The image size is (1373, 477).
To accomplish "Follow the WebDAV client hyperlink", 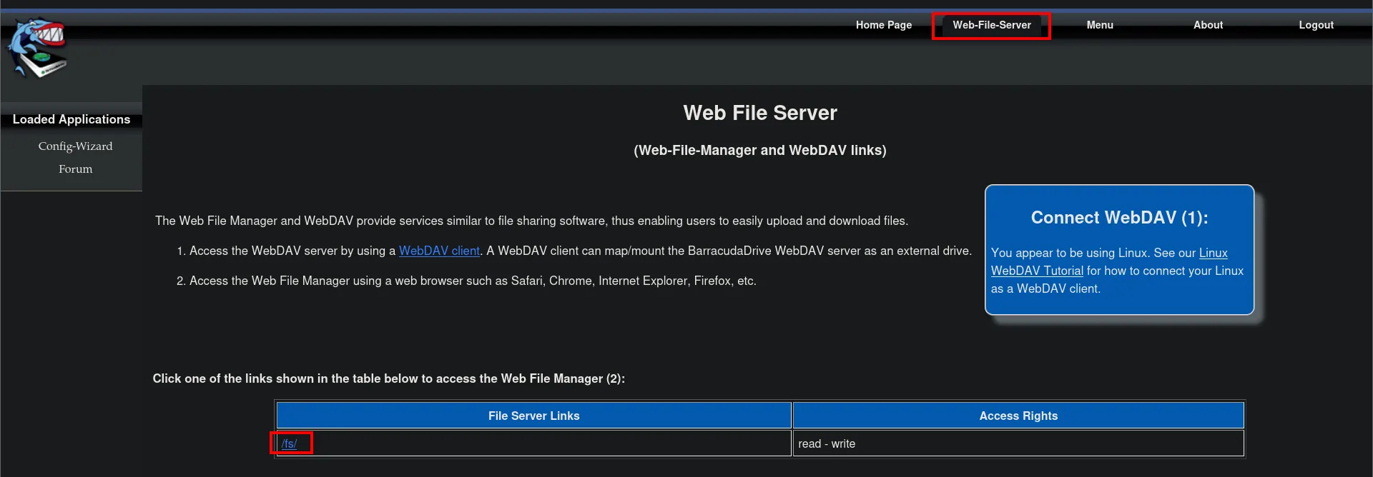I will pos(439,251).
